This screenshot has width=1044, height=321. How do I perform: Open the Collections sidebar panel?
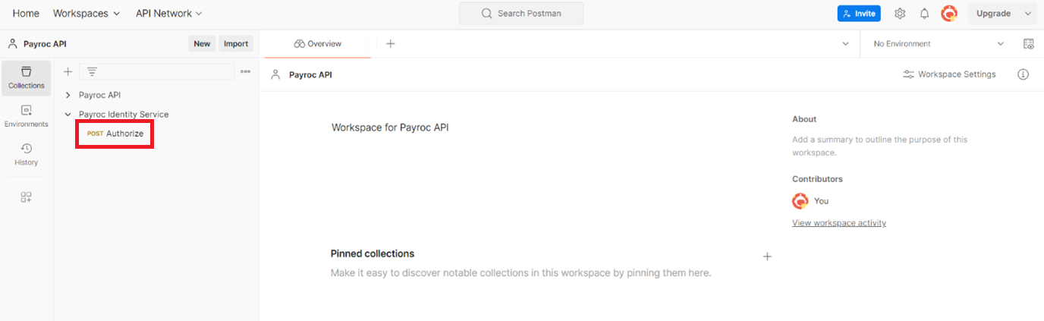pyautogui.click(x=27, y=77)
